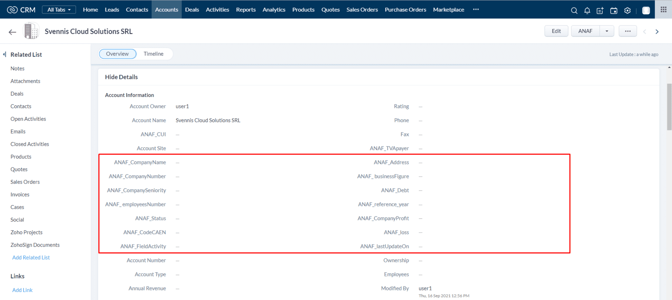Open ZohoSign Documents related list

[x=35, y=245]
